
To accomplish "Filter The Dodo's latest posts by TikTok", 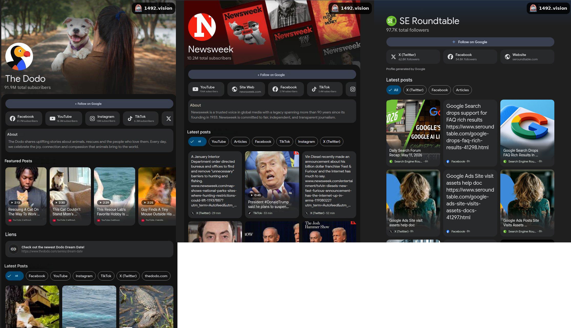I will pyautogui.click(x=106, y=276).
